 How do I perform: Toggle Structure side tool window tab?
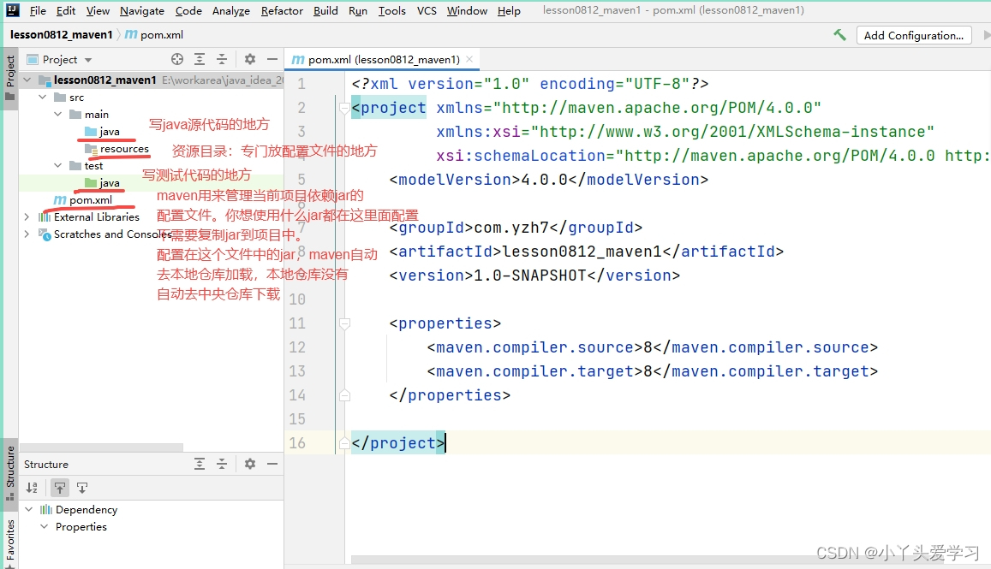(10, 472)
